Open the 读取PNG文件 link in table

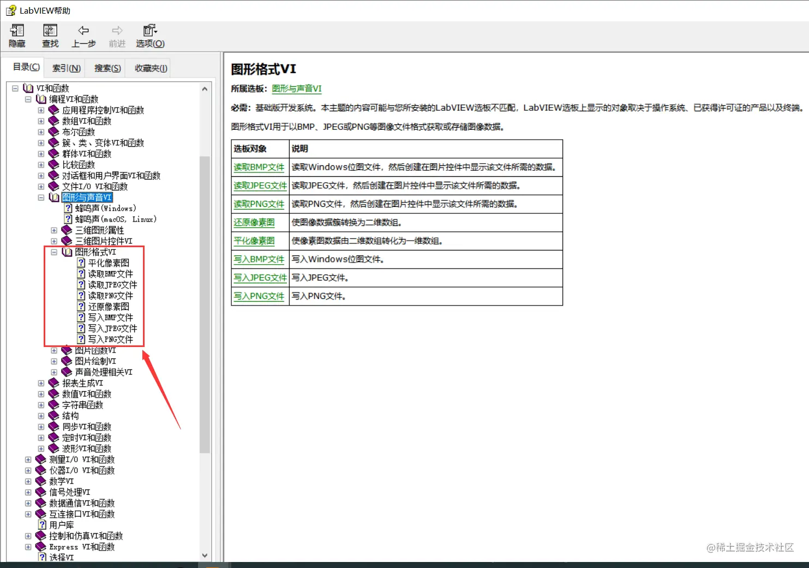click(259, 204)
